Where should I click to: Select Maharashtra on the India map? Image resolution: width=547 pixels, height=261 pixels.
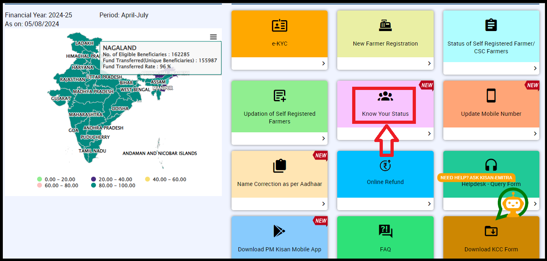(x=86, y=115)
